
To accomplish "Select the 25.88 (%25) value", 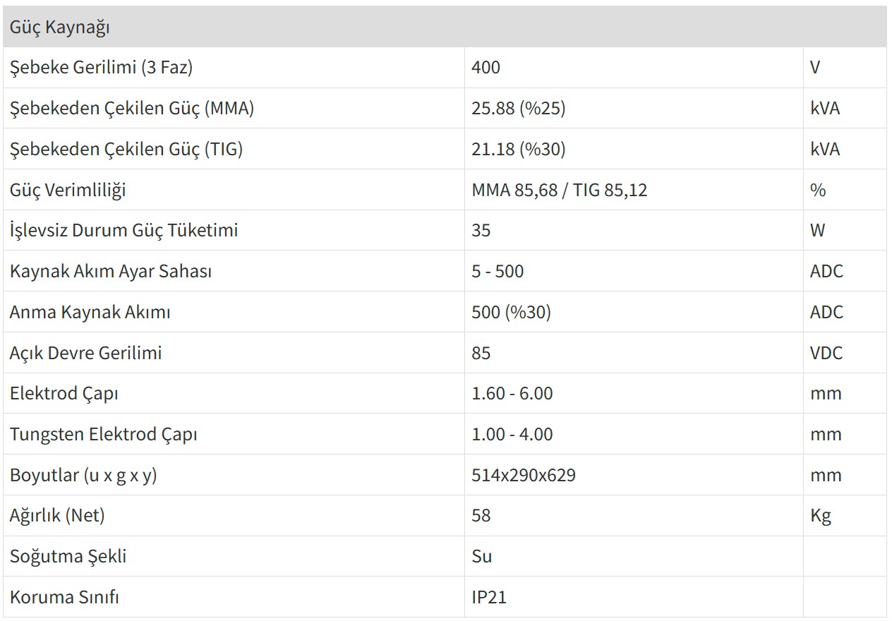I will tap(518, 109).
